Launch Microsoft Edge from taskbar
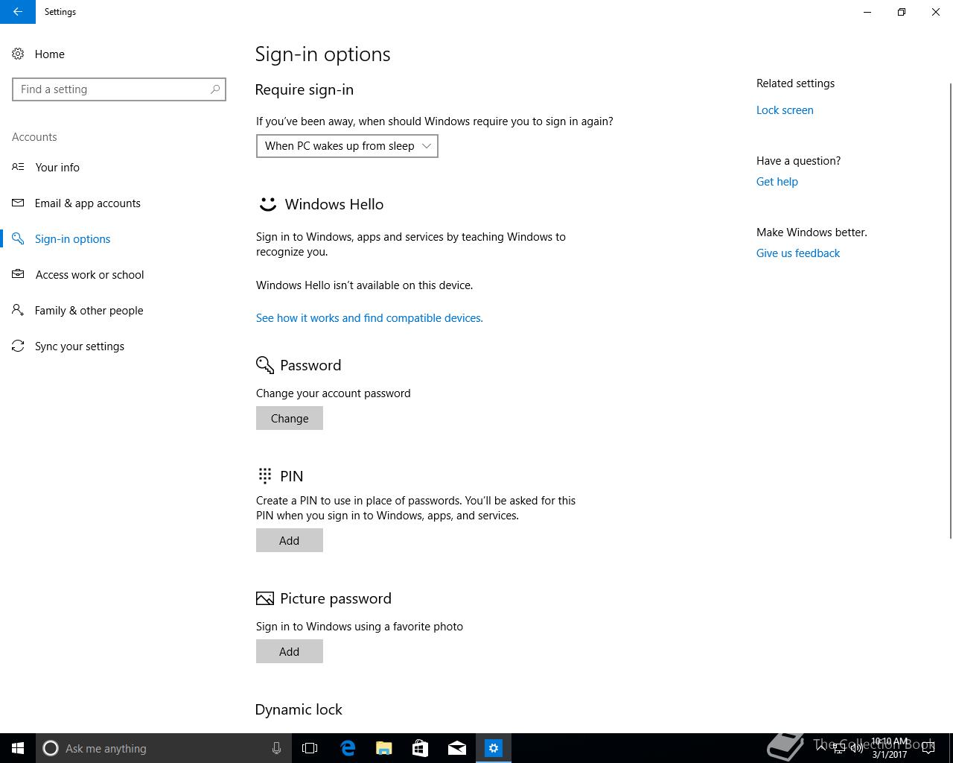This screenshot has height=763, width=953. point(348,748)
